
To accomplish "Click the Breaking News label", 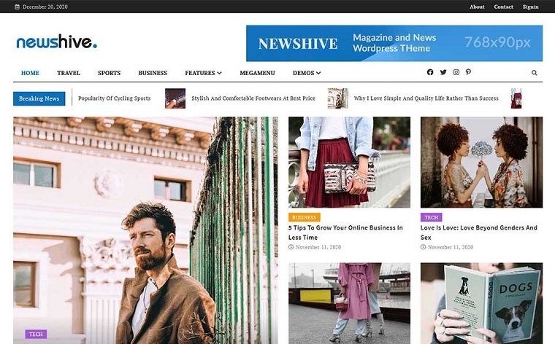I will point(39,98).
